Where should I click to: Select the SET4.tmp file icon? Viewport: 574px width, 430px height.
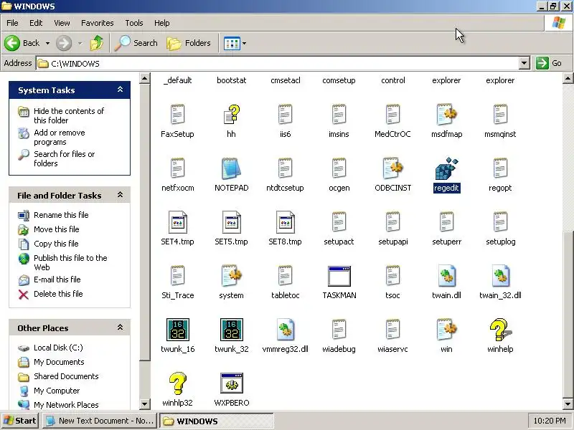point(177,222)
